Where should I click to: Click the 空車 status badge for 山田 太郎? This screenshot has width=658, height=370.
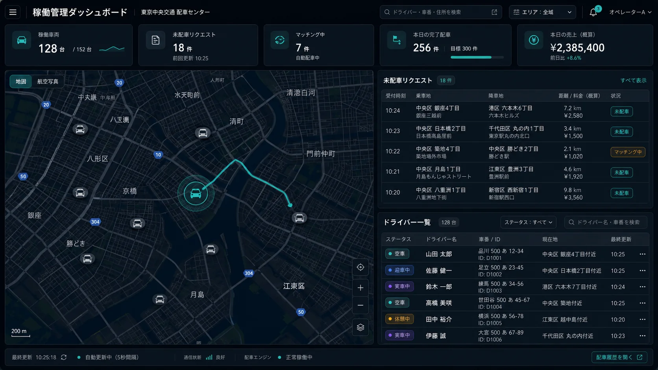click(397, 254)
